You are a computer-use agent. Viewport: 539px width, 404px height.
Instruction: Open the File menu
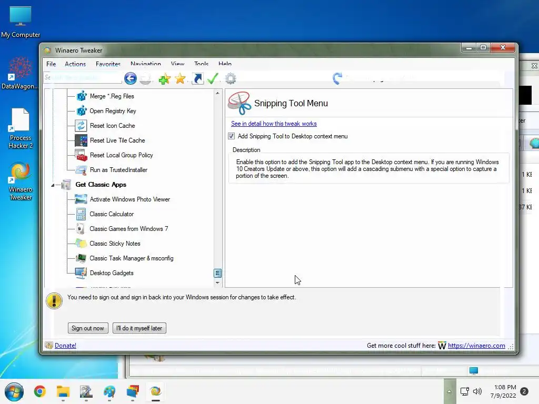(51, 64)
